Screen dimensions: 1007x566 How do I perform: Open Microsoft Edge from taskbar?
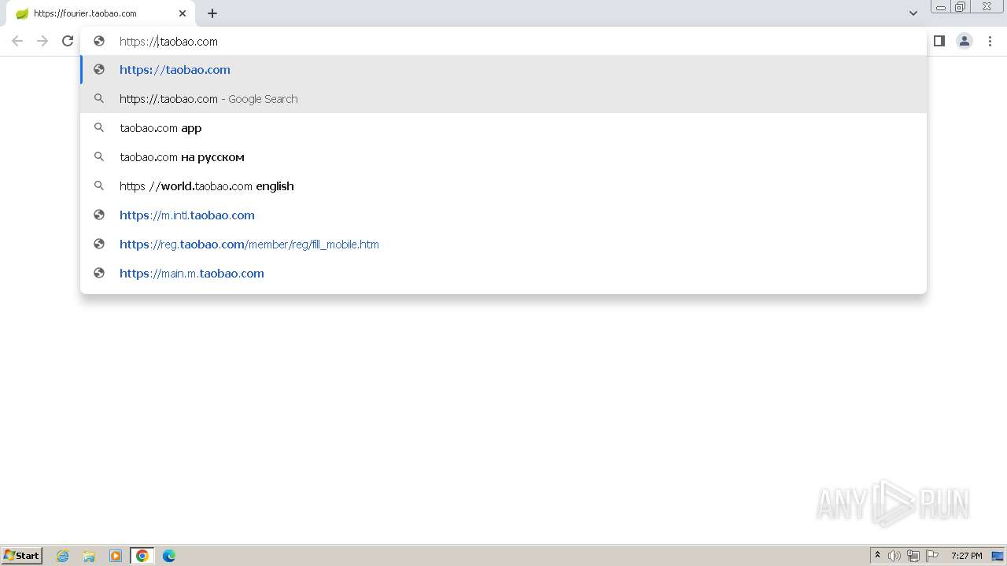pyautogui.click(x=169, y=556)
